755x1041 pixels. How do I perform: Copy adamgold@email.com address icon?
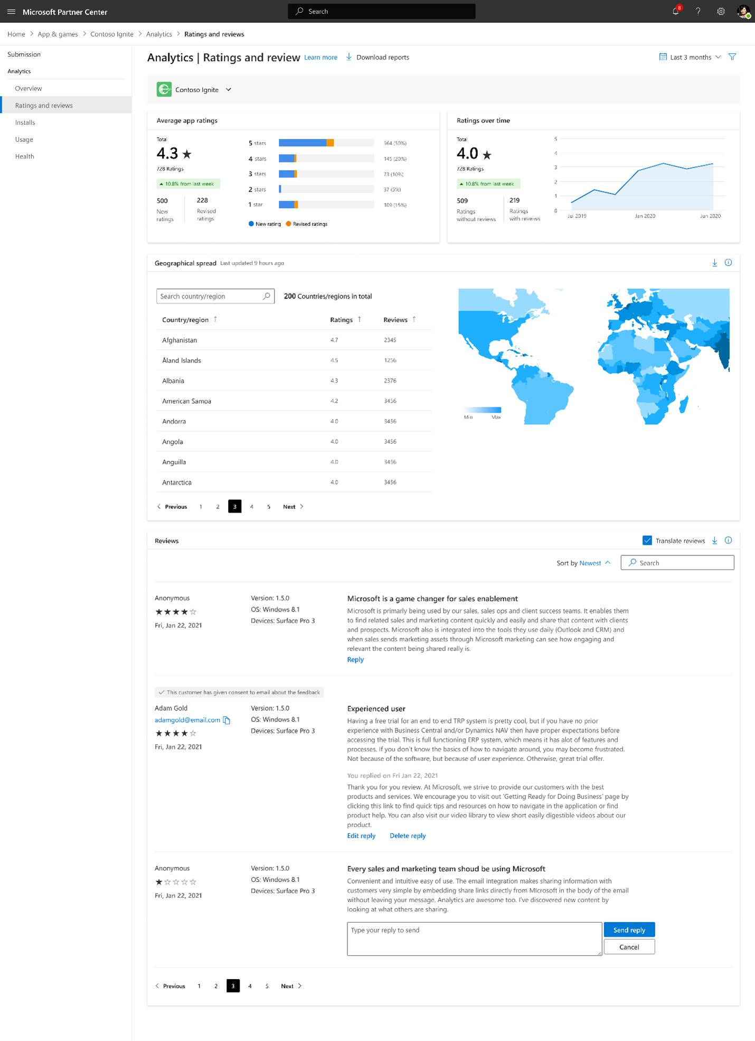[x=227, y=720]
